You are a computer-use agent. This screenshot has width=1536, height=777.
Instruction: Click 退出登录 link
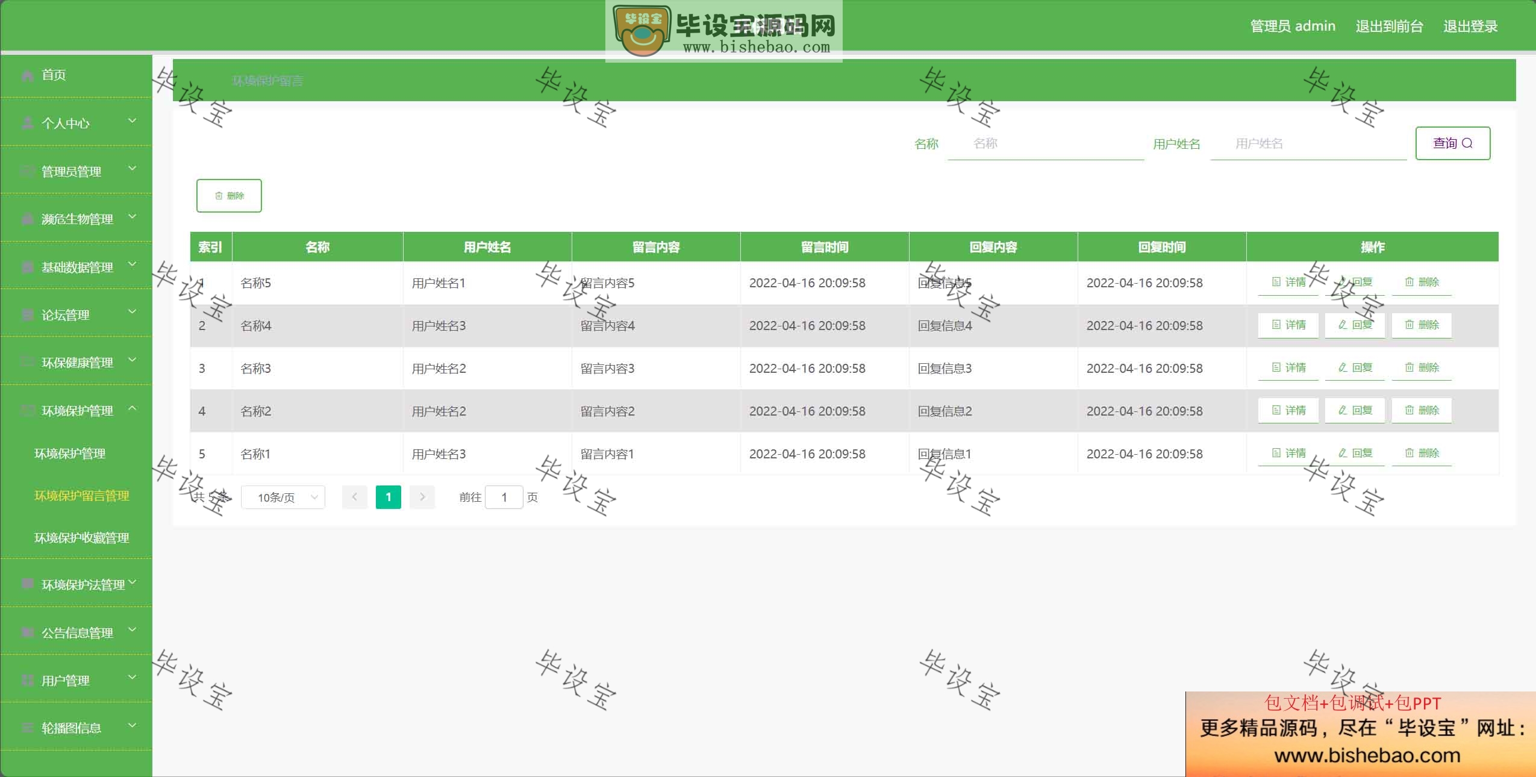pos(1470,26)
